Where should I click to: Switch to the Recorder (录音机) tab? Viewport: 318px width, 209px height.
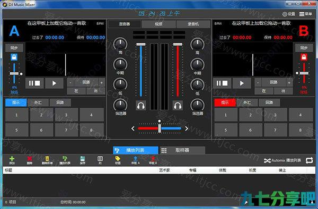click(193, 24)
